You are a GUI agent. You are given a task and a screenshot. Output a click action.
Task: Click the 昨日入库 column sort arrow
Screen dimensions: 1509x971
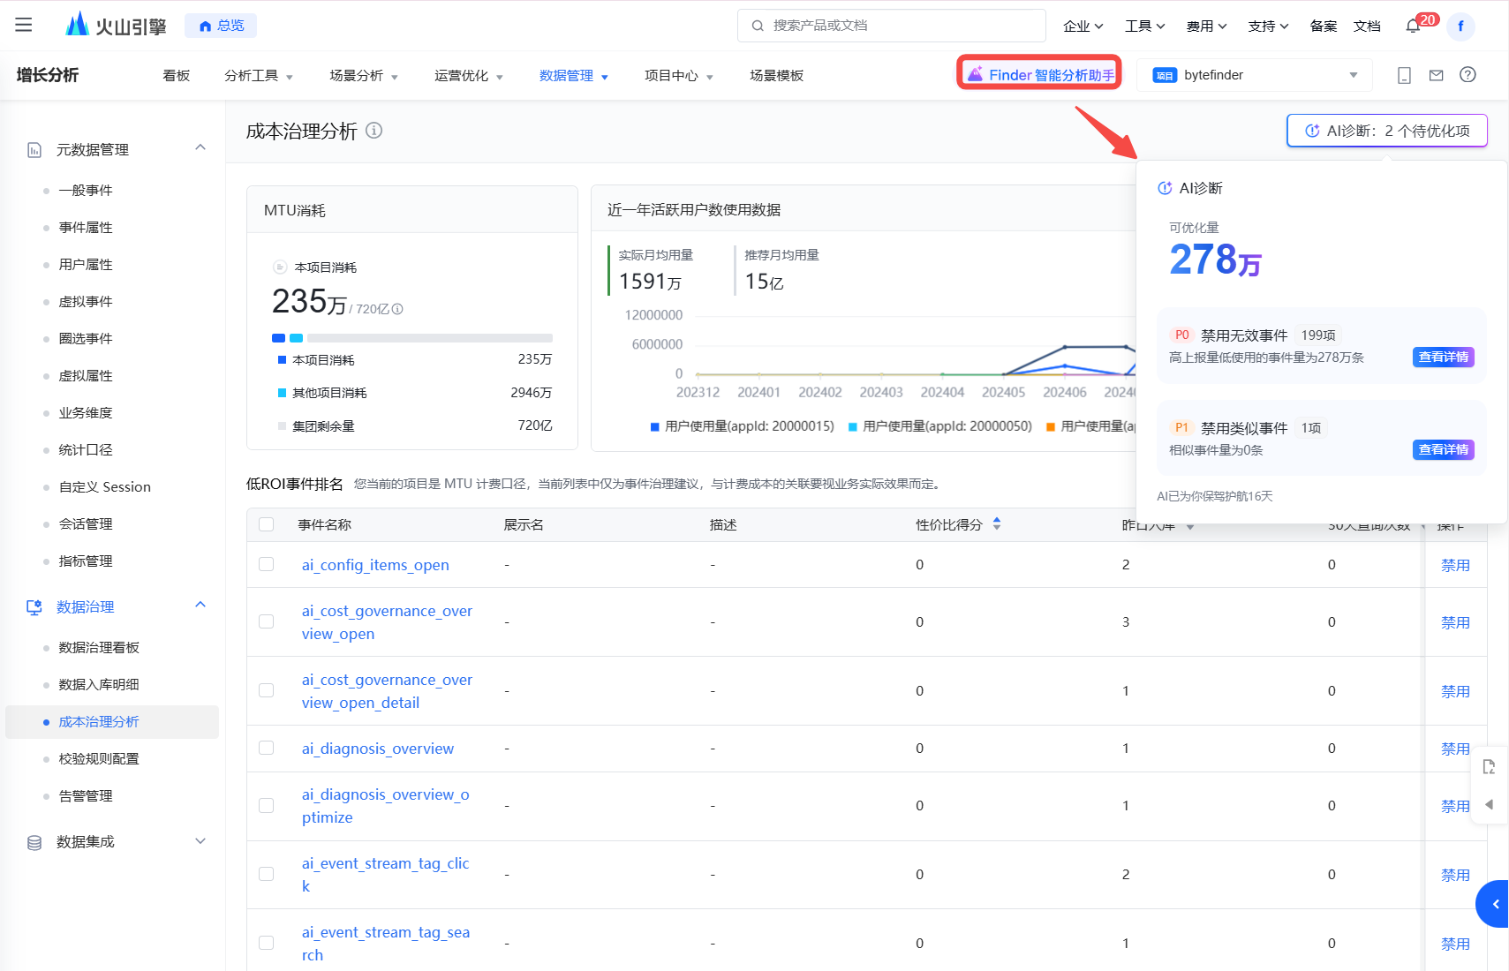click(1190, 527)
